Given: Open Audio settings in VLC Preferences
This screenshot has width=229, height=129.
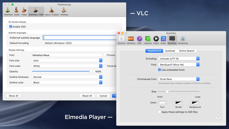Looking at the screenshot, I should point(17,11).
